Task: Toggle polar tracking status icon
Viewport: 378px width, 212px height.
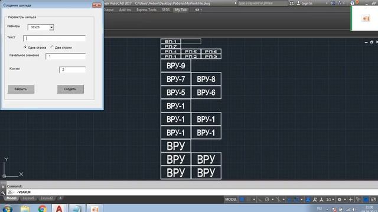Action: (x=267, y=199)
